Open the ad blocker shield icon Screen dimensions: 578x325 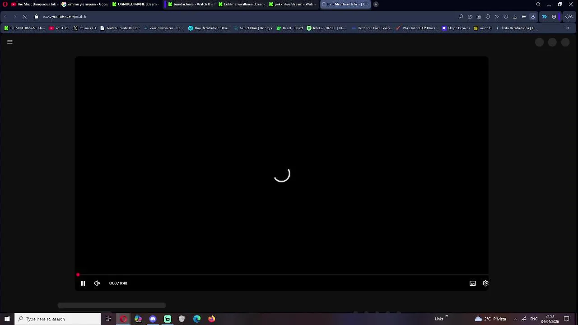point(488,17)
